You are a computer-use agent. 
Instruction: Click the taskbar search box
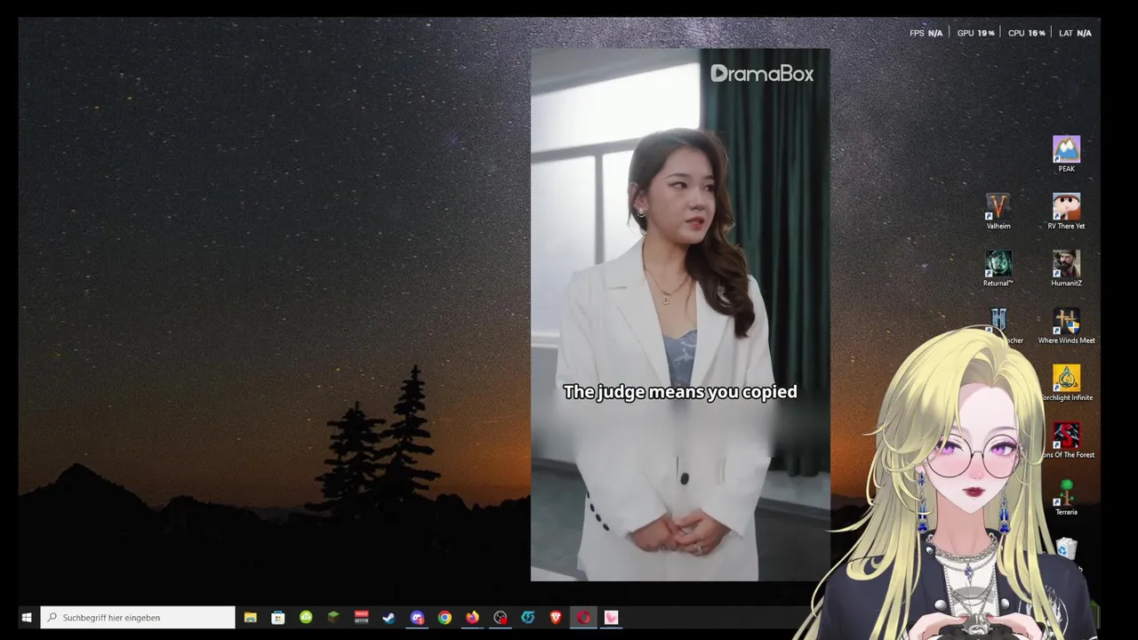[138, 618]
